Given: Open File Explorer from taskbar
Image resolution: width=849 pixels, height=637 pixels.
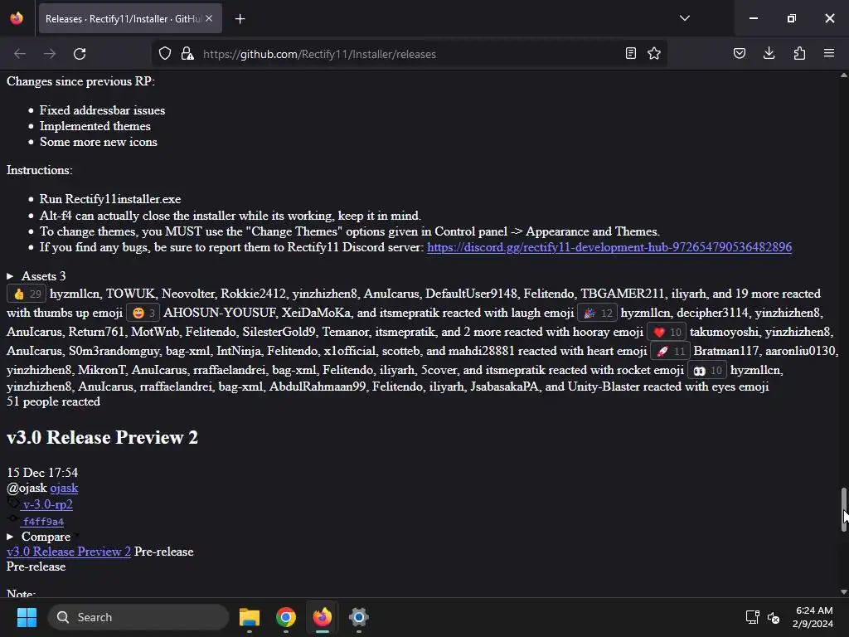Looking at the screenshot, I should click(250, 617).
